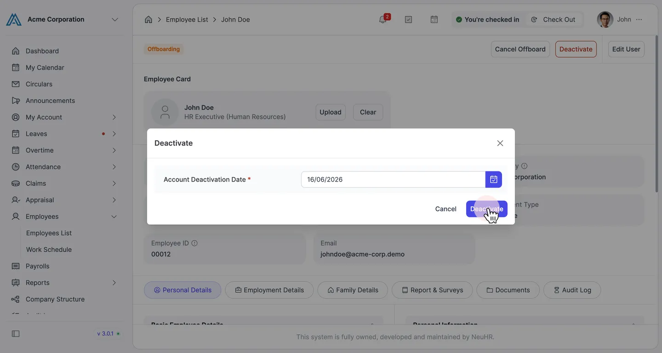Expand the Overtime submenu chevron
Image resolution: width=662 pixels, height=353 pixels.
tap(114, 150)
